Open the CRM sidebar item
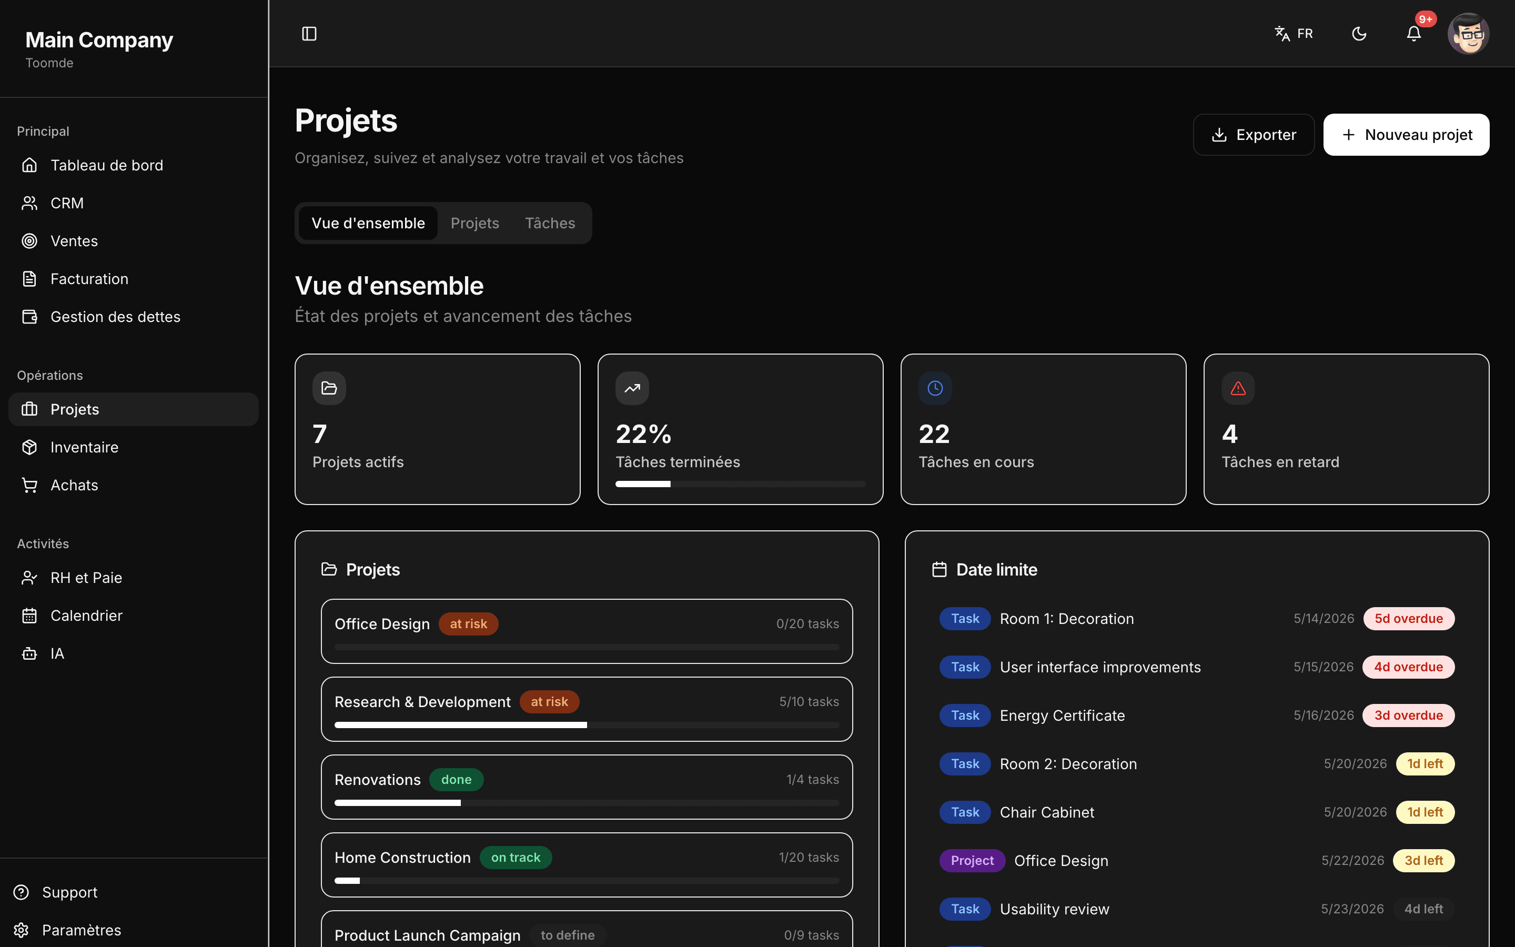The height and width of the screenshot is (947, 1515). click(x=133, y=203)
